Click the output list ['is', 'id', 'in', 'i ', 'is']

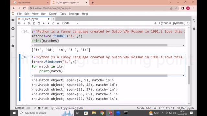coord(61,50)
